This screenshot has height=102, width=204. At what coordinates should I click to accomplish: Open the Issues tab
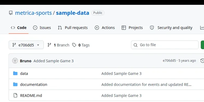42,28
